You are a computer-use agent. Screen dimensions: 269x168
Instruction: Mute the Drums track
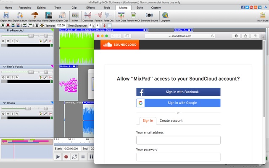pos(8,114)
